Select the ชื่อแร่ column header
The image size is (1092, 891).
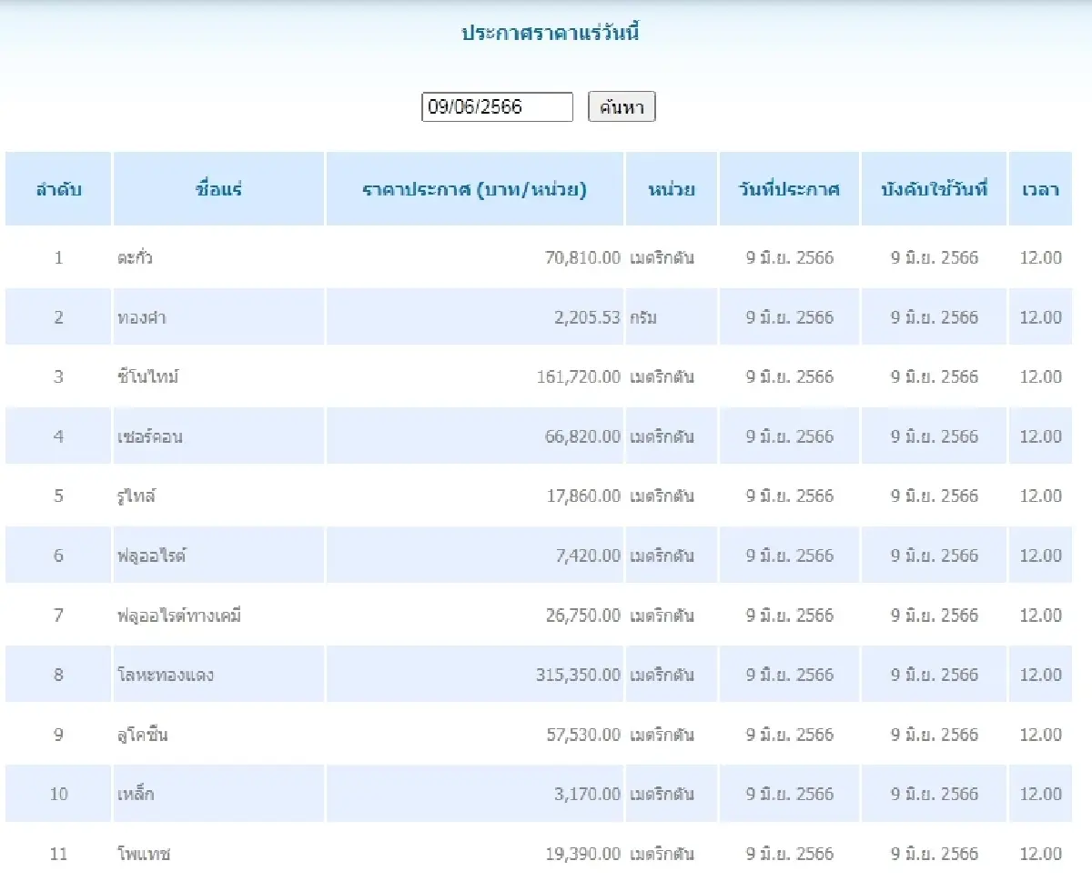218,189
